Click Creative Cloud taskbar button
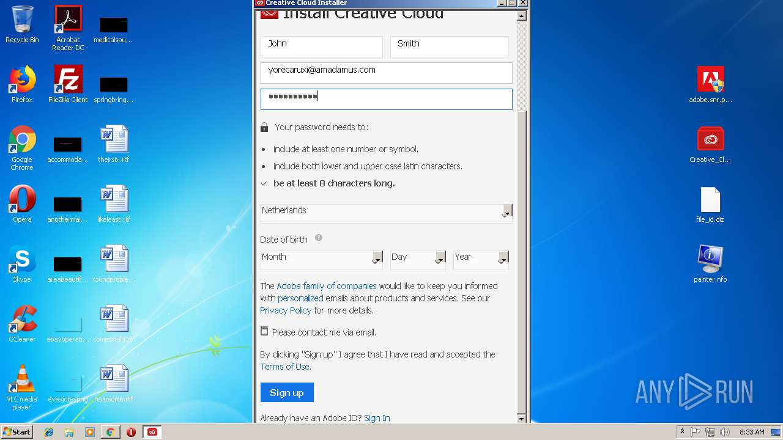This screenshot has width=783, height=440. [x=152, y=432]
